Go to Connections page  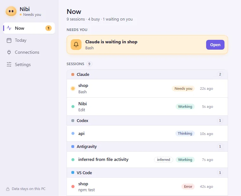tap(29, 52)
